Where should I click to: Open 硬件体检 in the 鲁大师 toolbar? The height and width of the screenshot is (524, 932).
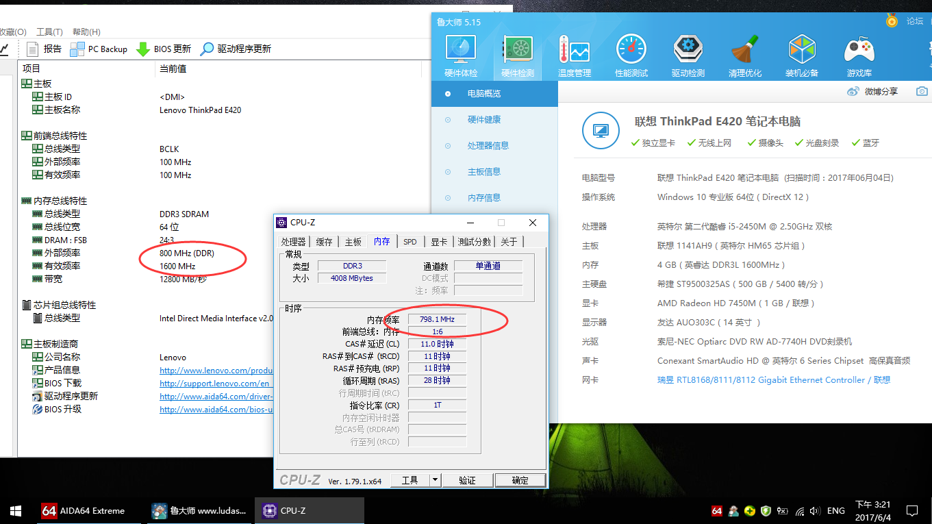[461, 56]
